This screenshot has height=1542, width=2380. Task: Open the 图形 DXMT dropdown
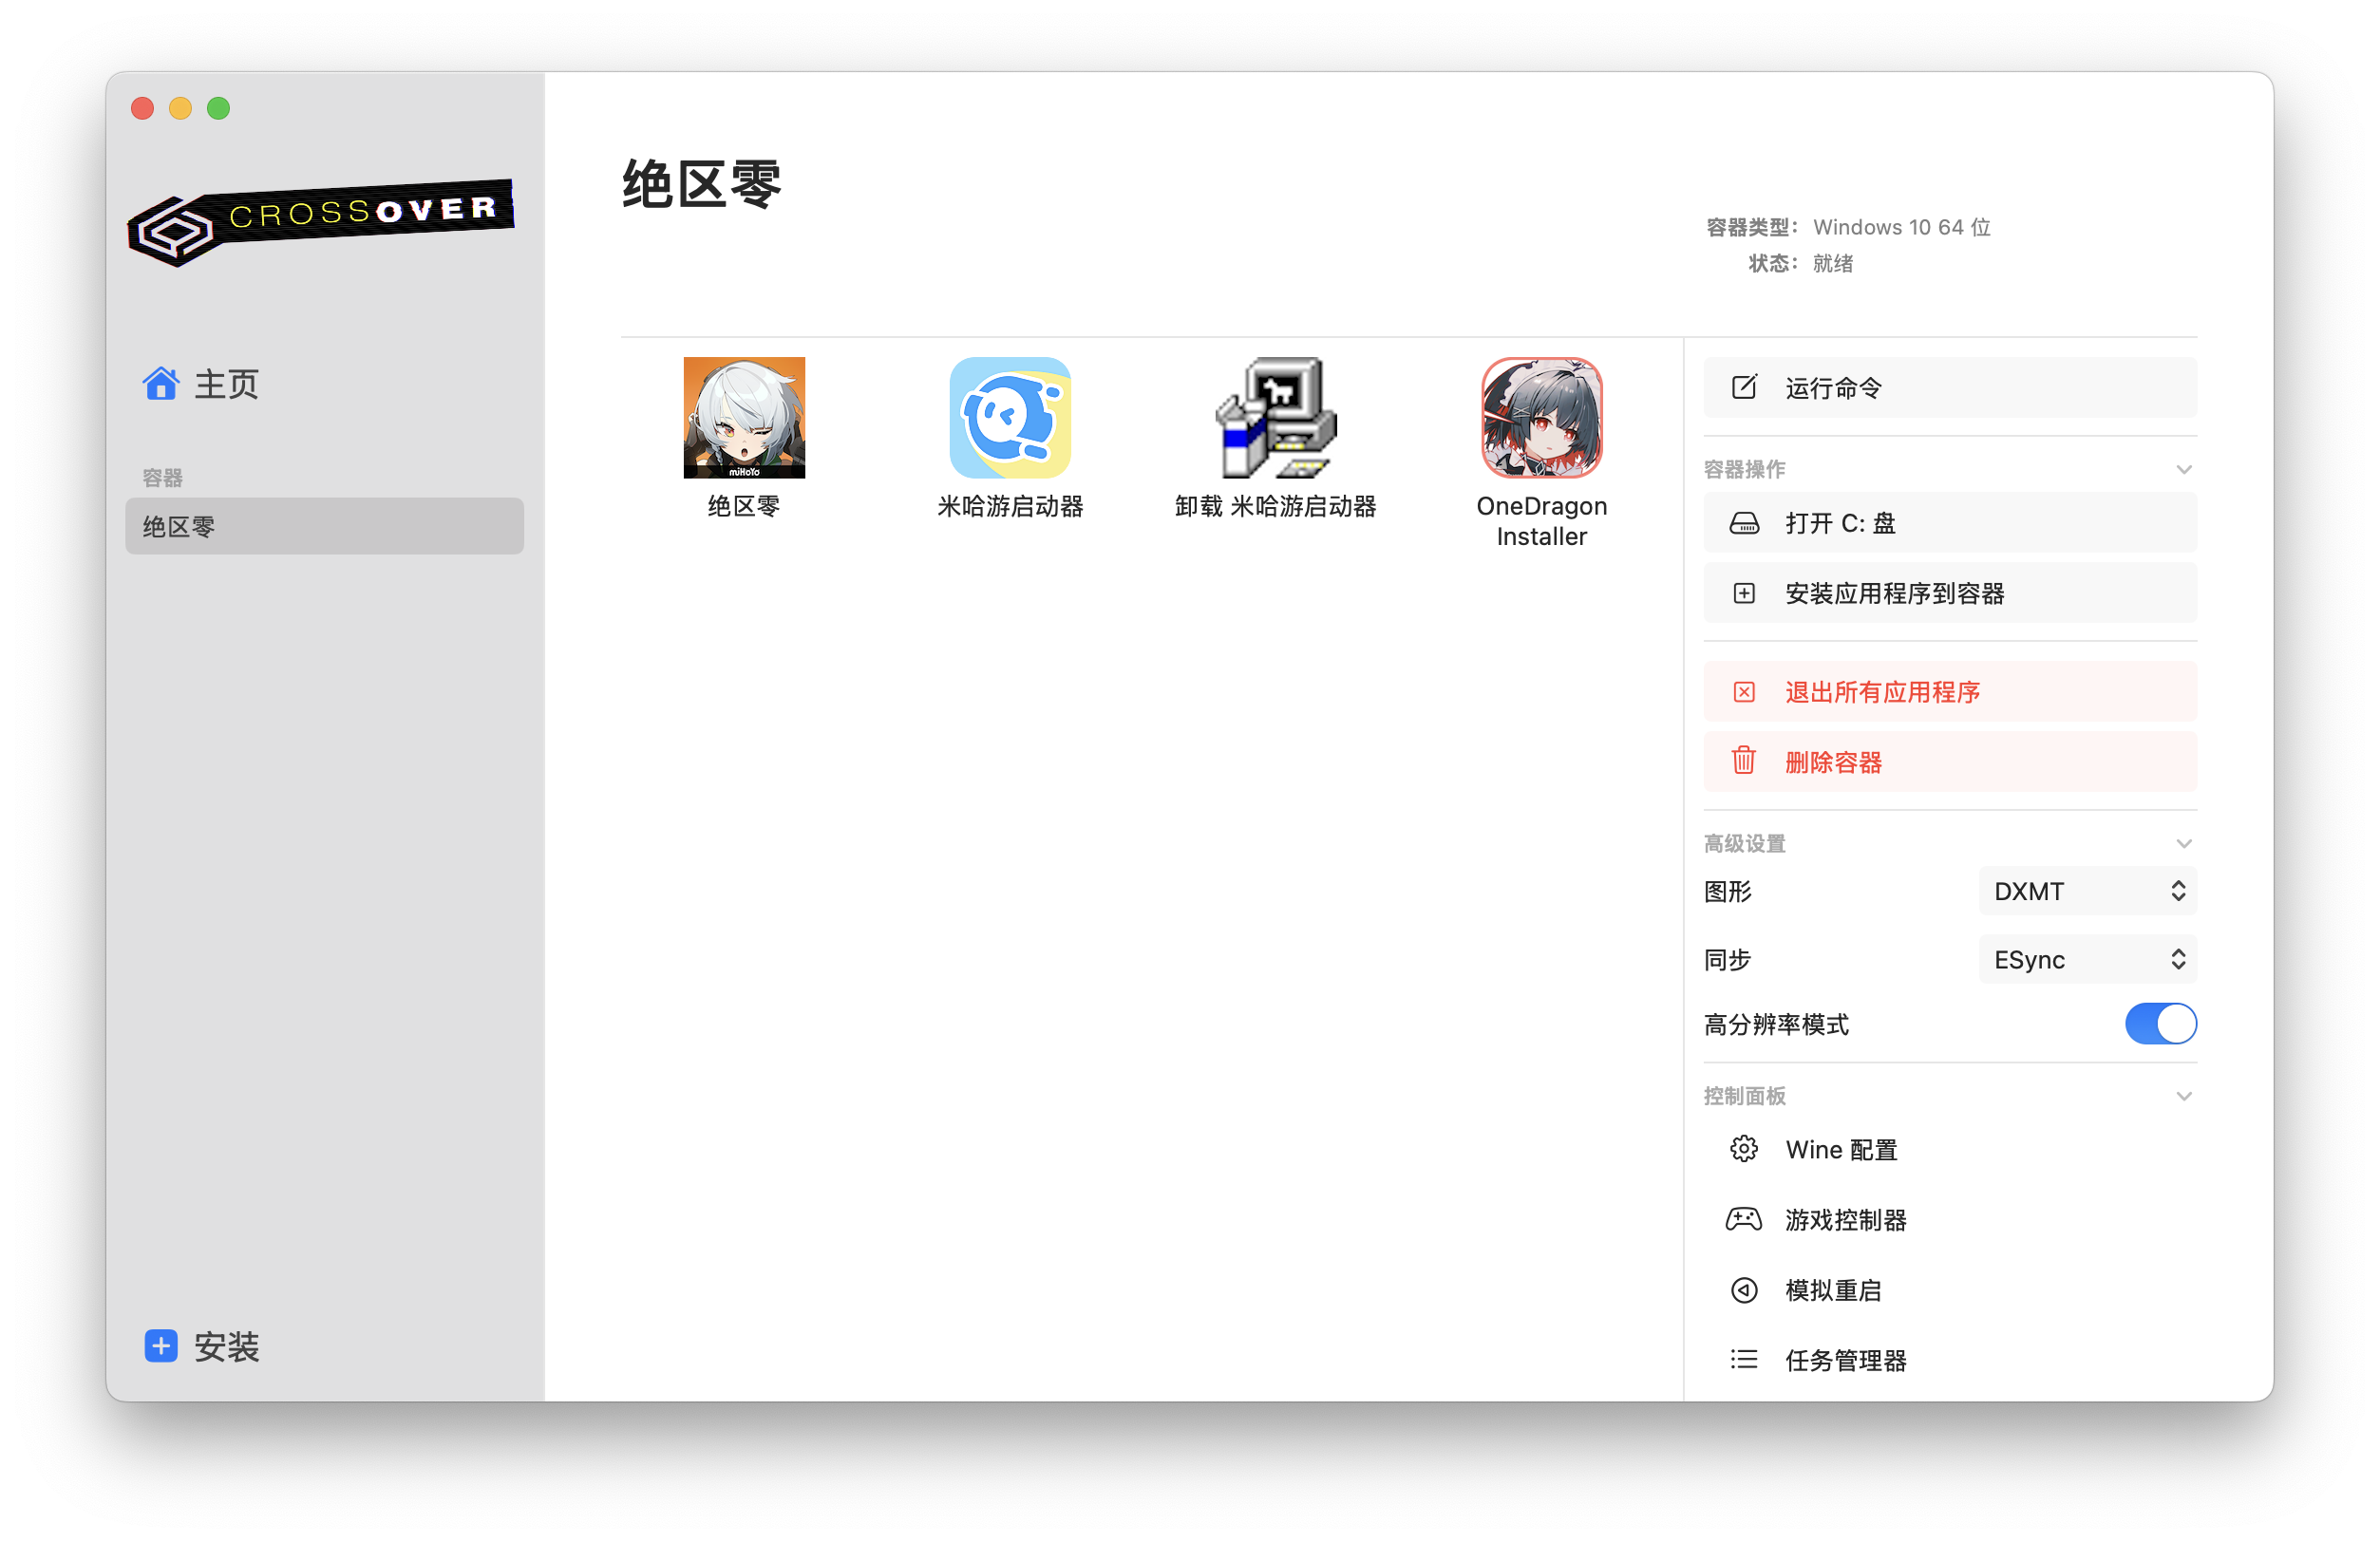point(2087,891)
